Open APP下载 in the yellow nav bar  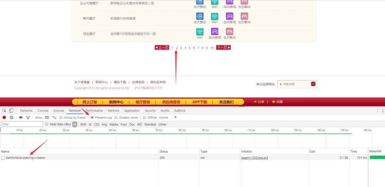(x=200, y=102)
